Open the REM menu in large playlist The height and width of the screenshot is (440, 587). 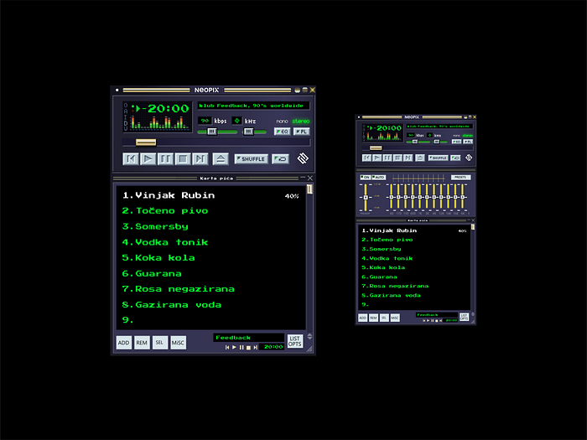(x=142, y=343)
